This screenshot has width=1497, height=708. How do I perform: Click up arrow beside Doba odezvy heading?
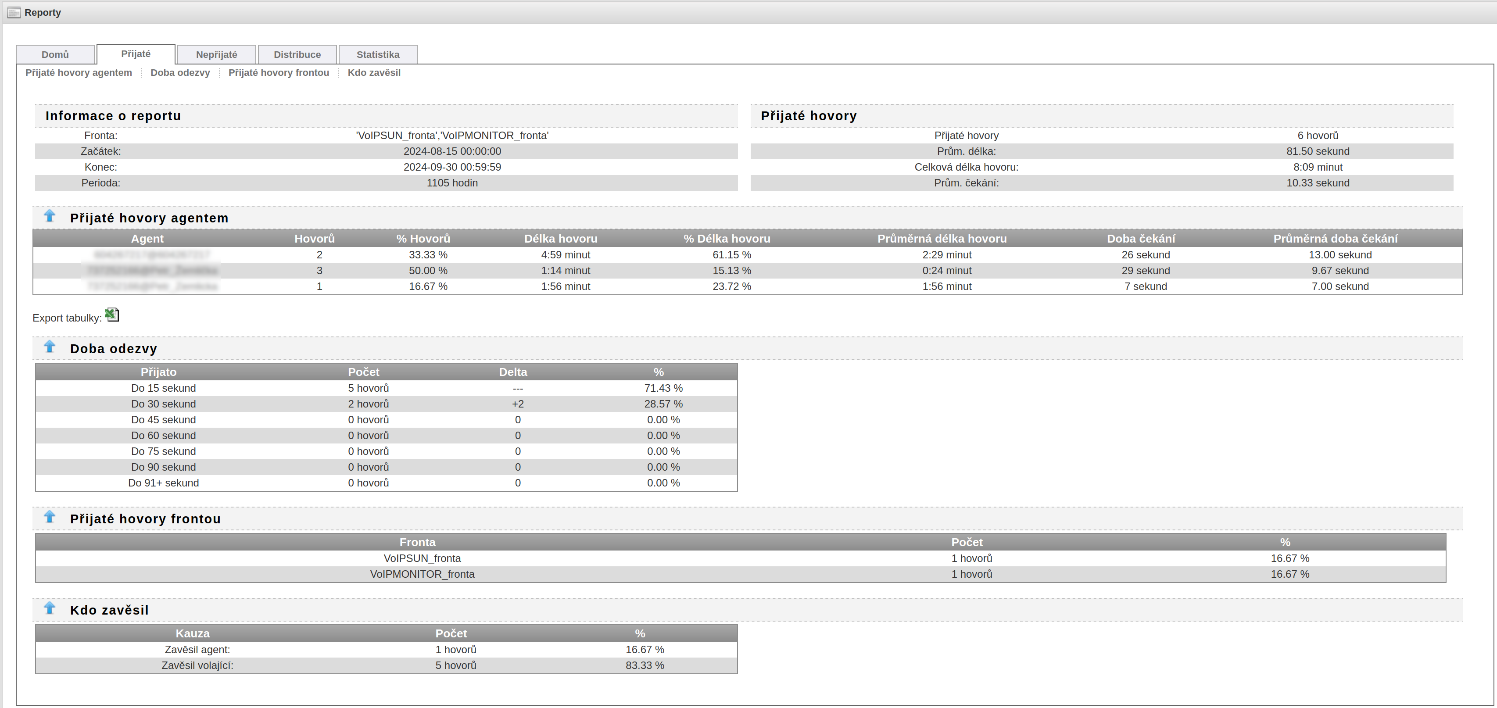coord(50,347)
